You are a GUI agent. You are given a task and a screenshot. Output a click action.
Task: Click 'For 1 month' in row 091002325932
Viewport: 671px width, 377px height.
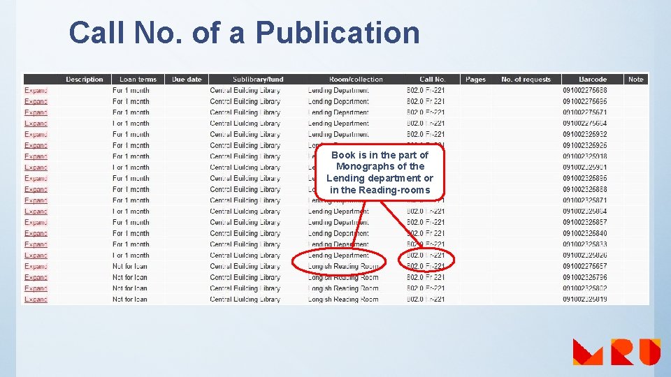coord(131,135)
